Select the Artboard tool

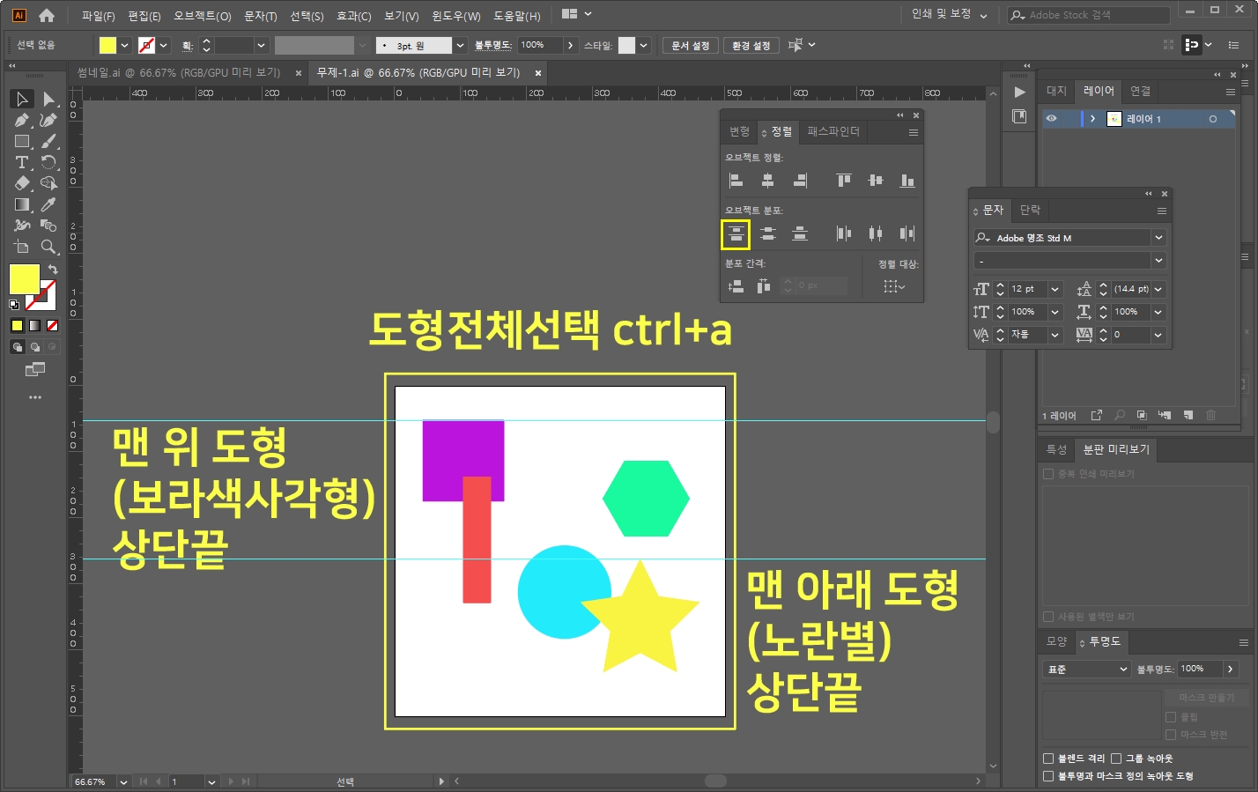pyautogui.click(x=22, y=247)
